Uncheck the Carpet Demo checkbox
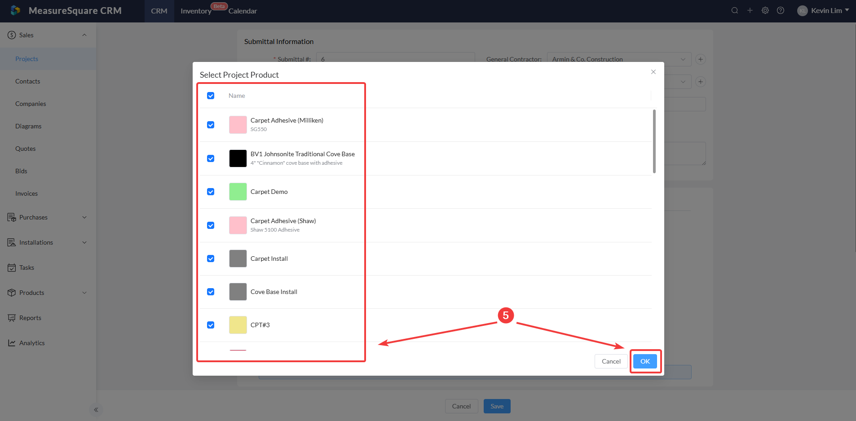This screenshot has height=421, width=856. [x=211, y=192]
